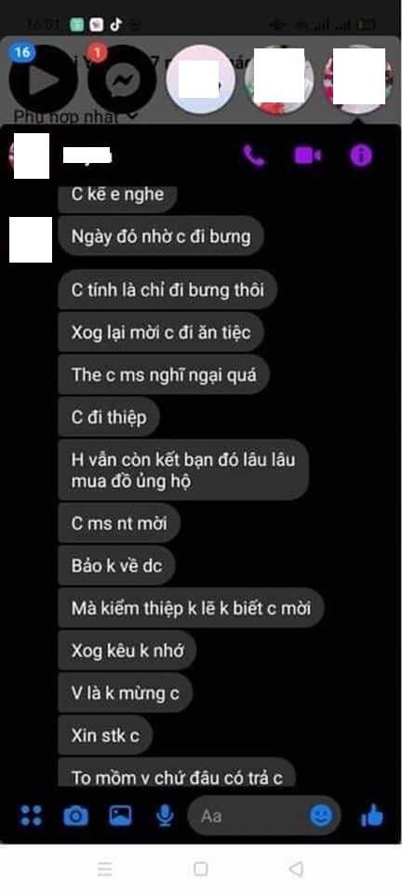The width and height of the screenshot is (402, 894).
Task: Tap the sender avatar beside 'Ngày đó nhờ c đi bưng'
Action: pos(31,239)
